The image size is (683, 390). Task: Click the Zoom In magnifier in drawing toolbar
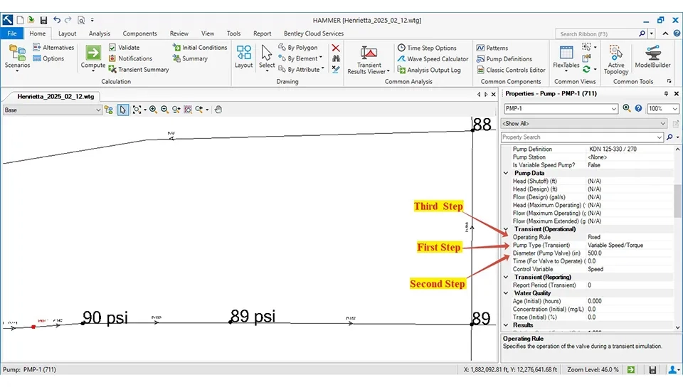tap(153, 110)
